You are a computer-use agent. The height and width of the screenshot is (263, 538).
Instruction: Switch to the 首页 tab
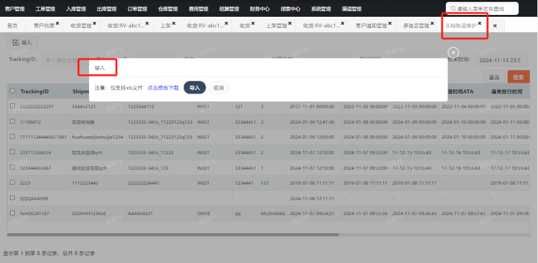point(12,25)
